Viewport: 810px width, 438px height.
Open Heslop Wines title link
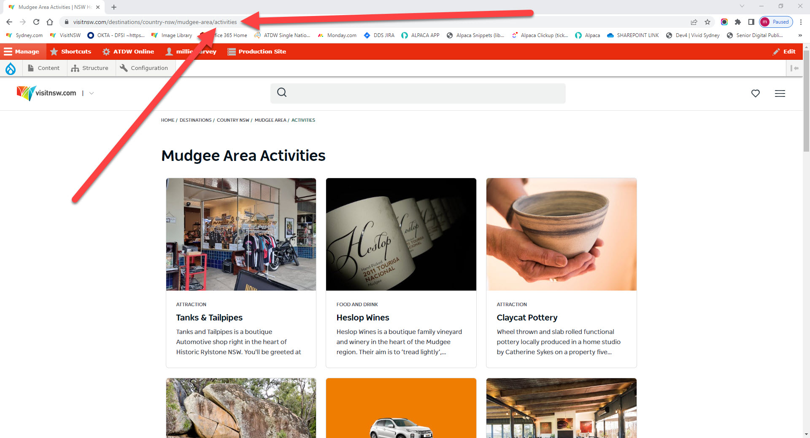point(363,318)
